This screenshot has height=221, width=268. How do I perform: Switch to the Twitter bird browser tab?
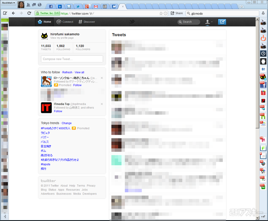[x=78, y=7]
